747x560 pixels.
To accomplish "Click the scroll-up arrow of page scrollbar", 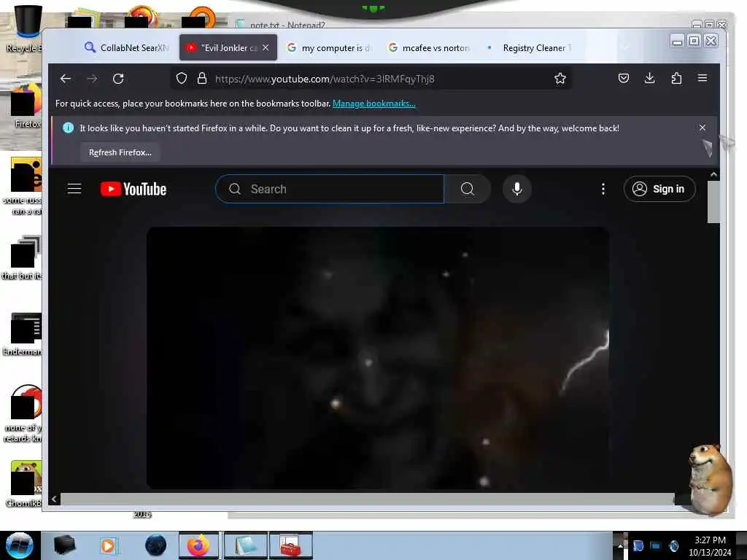I will pyautogui.click(x=713, y=175).
